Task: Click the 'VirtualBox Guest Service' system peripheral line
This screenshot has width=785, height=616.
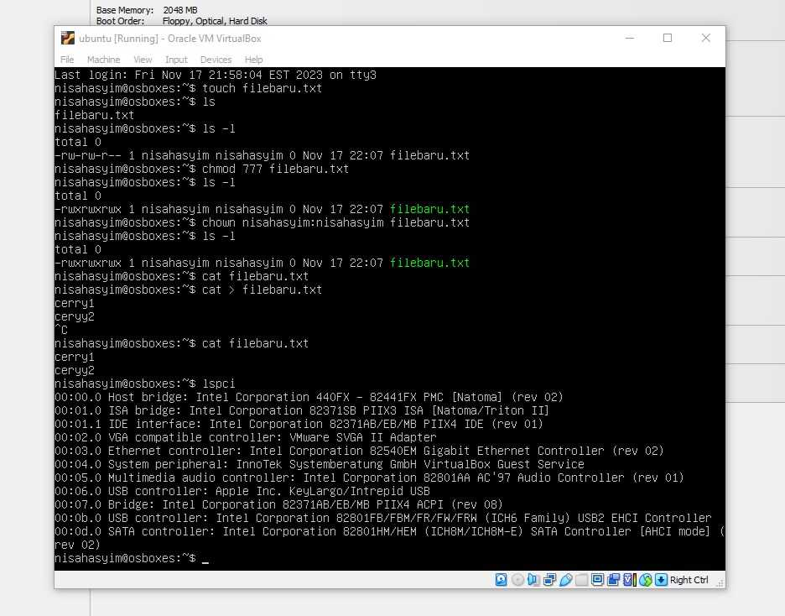Action: coord(320,464)
